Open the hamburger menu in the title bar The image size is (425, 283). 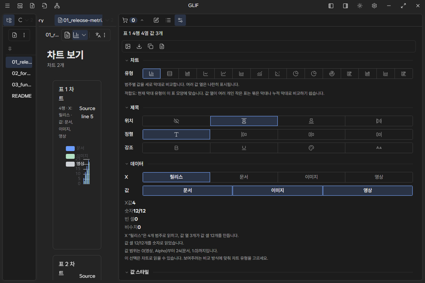click(x=7, y=6)
